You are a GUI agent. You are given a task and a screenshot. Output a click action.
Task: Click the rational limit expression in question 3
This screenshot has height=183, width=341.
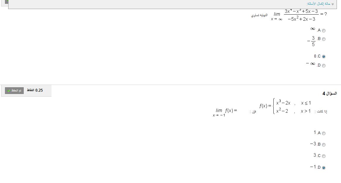299,15
